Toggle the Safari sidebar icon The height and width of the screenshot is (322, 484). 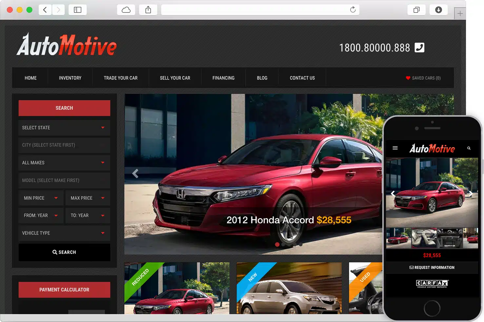pyautogui.click(x=78, y=10)
